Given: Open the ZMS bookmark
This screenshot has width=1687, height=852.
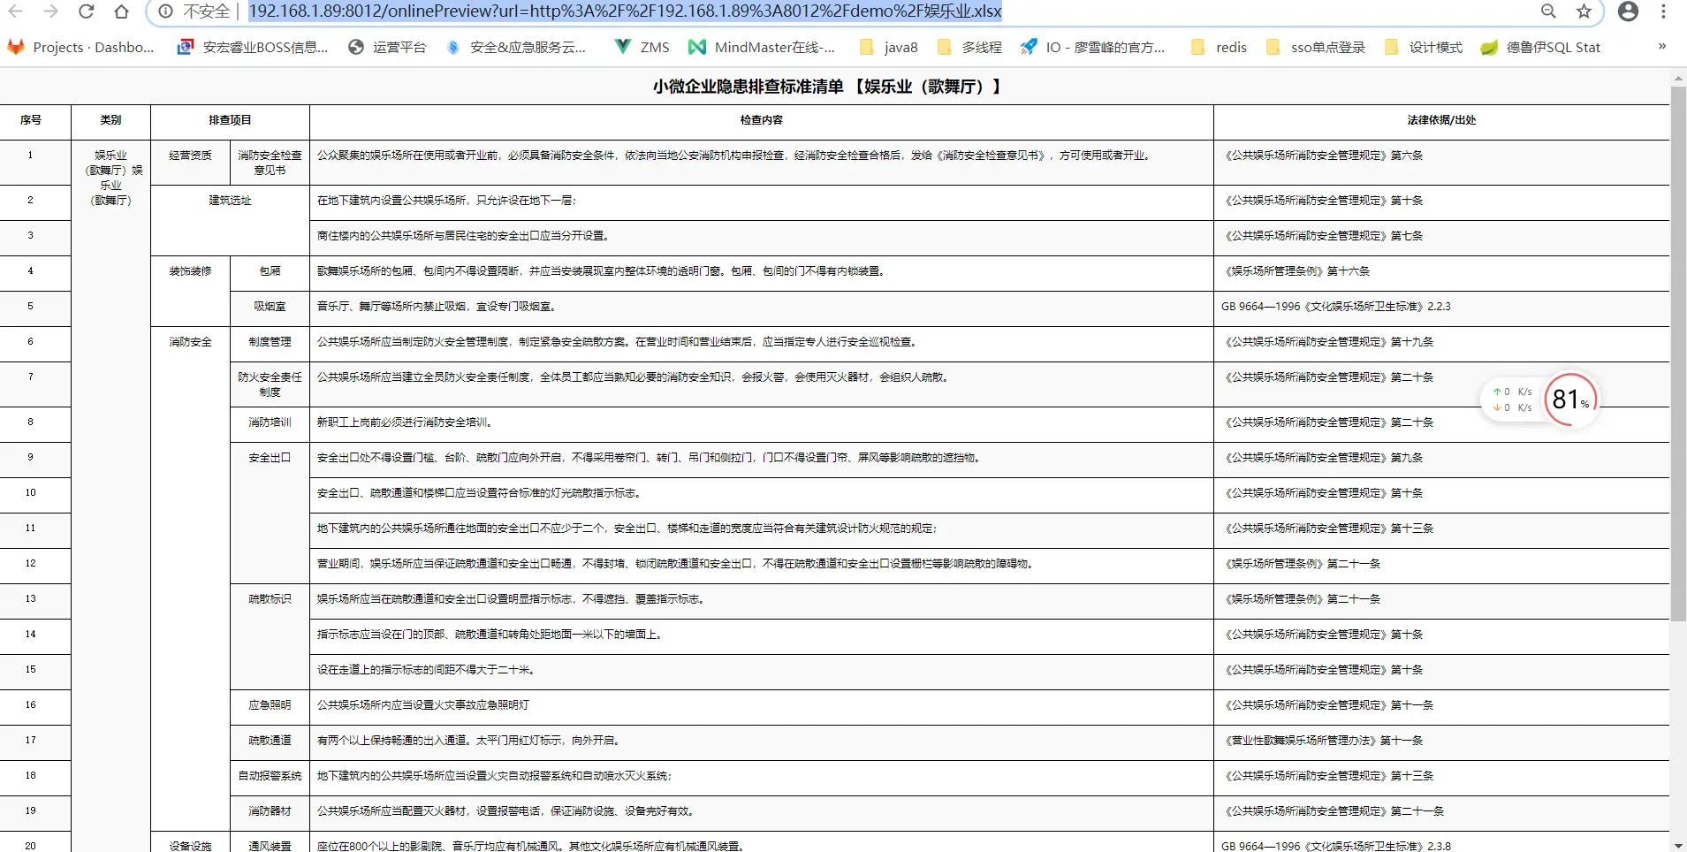Looking at the screenshot, I should pyautogui.click(x=642, y=48).
